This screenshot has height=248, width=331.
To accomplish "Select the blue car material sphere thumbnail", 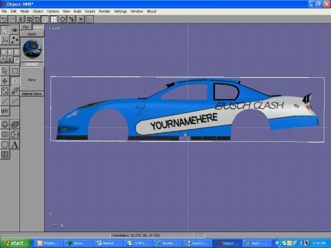I will [32, 49].
